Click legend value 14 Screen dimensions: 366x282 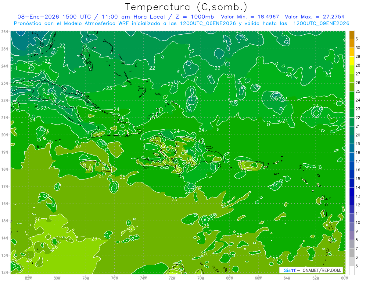click(x=358, y=187)
